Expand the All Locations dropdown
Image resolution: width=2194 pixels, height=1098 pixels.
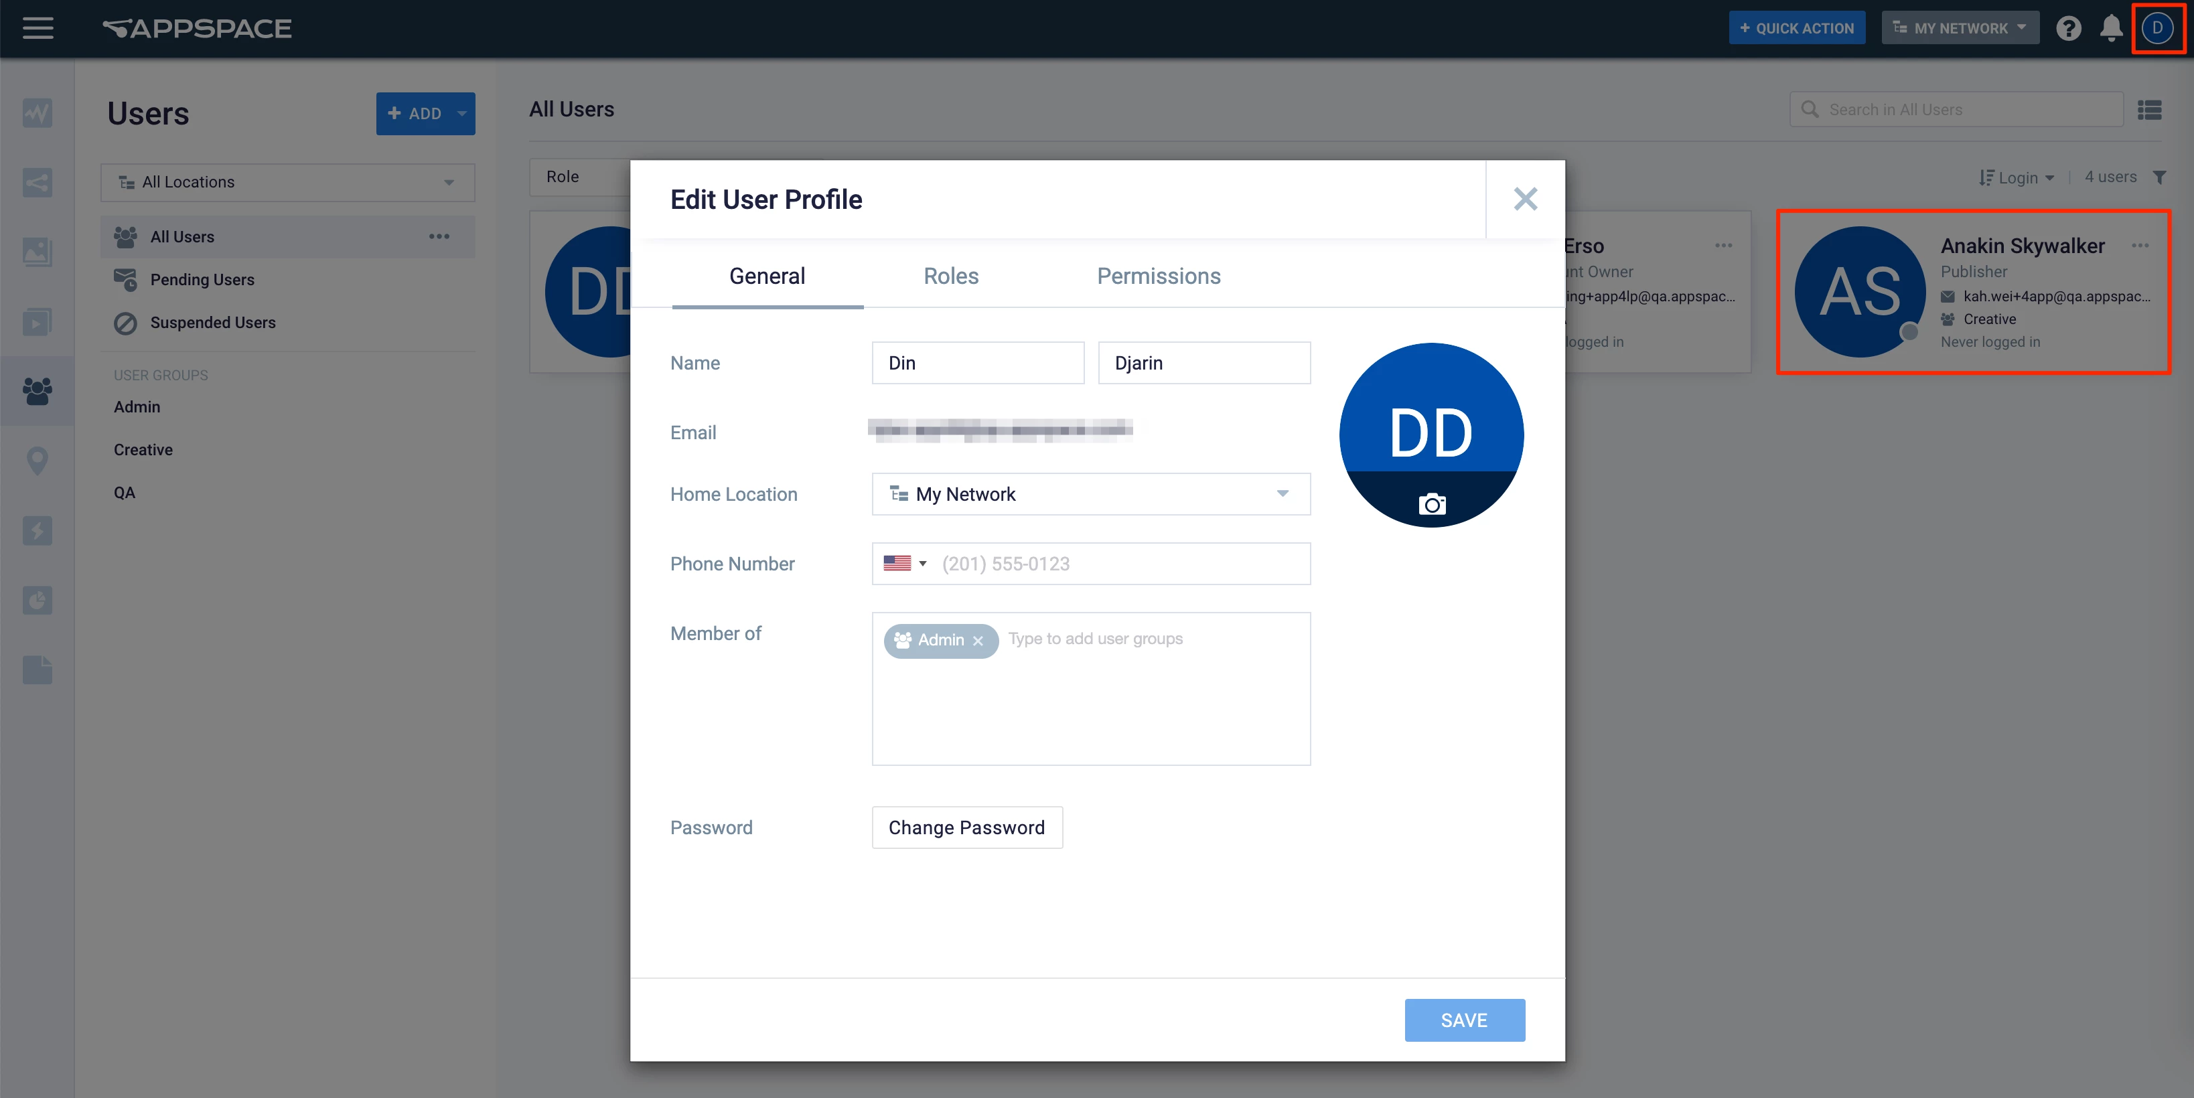tap(287, 182)
